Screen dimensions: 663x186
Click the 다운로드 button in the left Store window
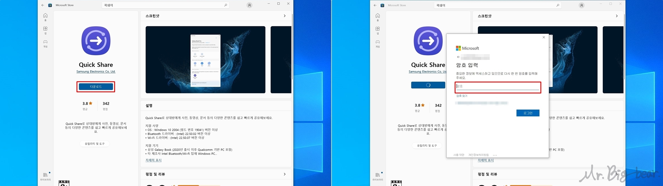(96, 86)
